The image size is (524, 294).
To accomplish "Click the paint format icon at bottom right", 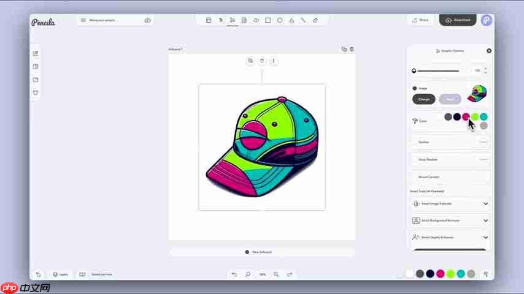I will tap(486, 274).
